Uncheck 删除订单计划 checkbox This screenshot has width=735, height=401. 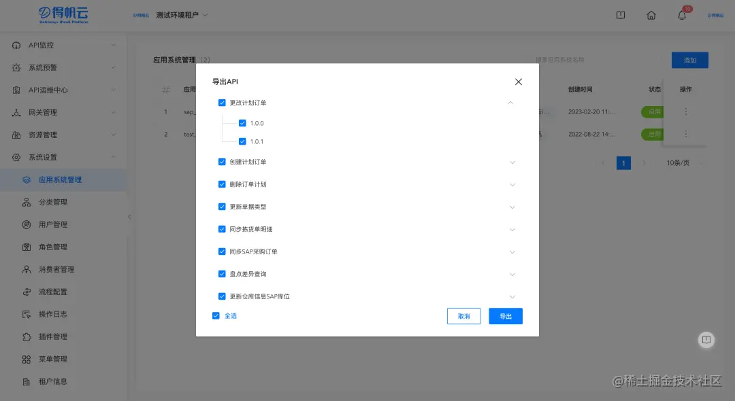222,184
